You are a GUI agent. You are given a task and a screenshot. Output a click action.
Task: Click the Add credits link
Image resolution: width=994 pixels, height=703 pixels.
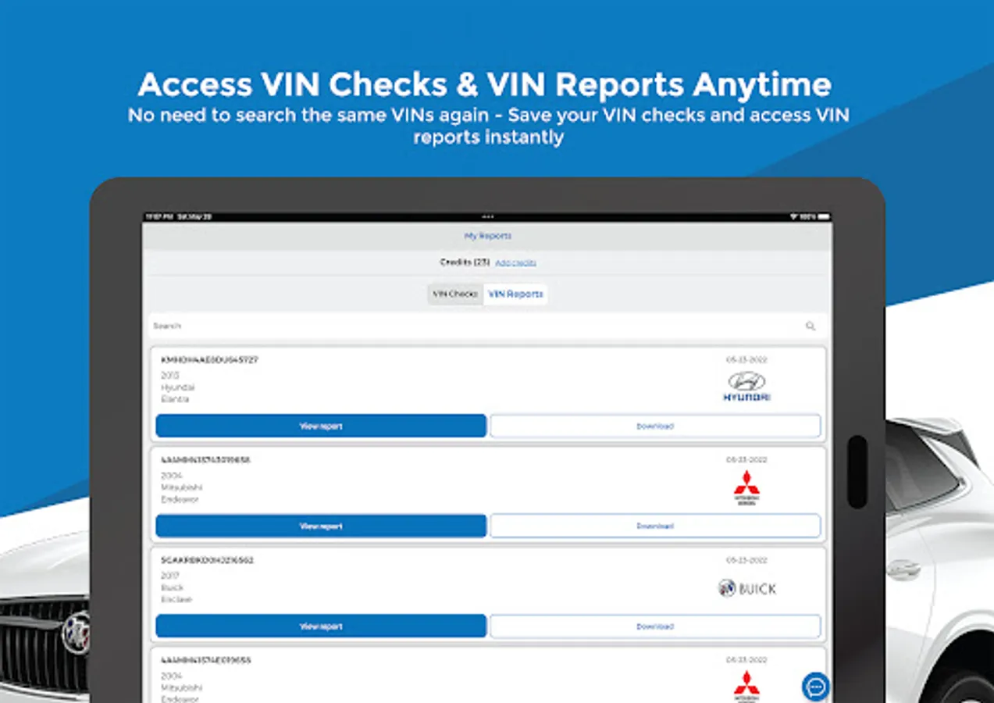[515, 263]
